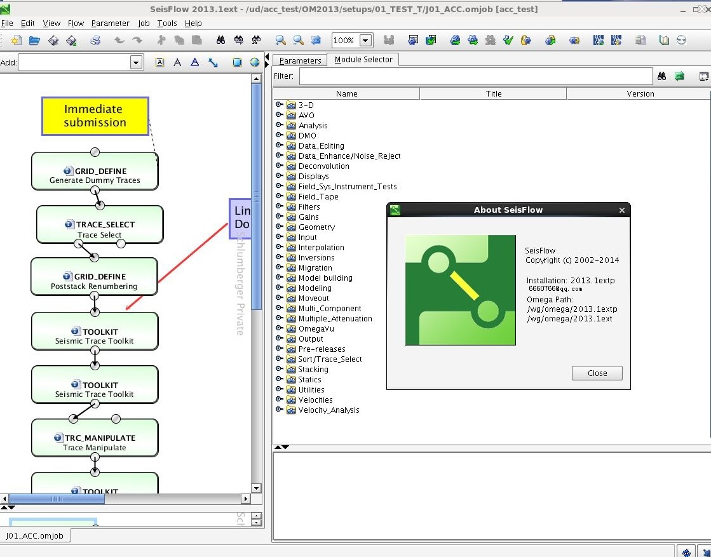Screen dimensions: 711x557
Task: Click the X on About SeisFlow title bar
Action: [621, 210]
